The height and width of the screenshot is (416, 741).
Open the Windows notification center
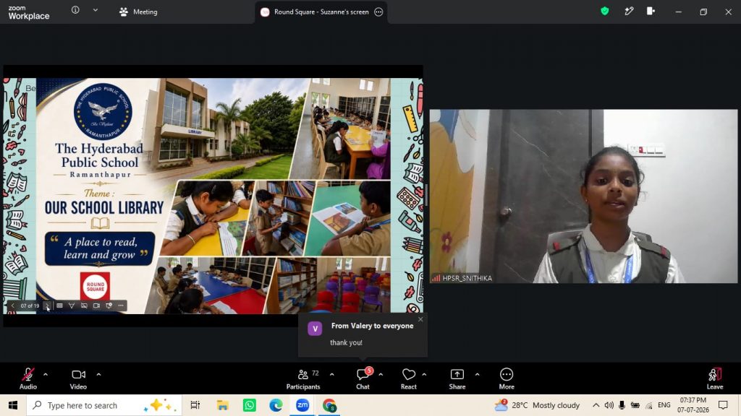pos(723,405)
